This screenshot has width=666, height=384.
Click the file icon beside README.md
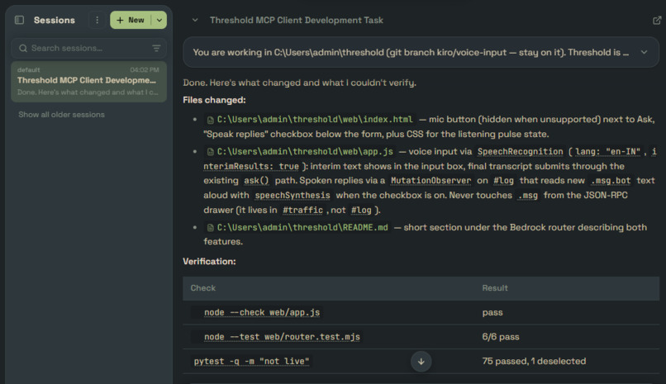(x=210, y=228)
